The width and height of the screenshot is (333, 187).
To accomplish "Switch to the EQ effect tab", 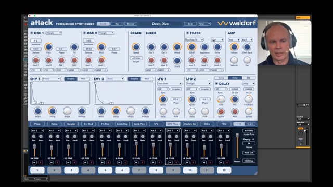I will coord(248,78).
